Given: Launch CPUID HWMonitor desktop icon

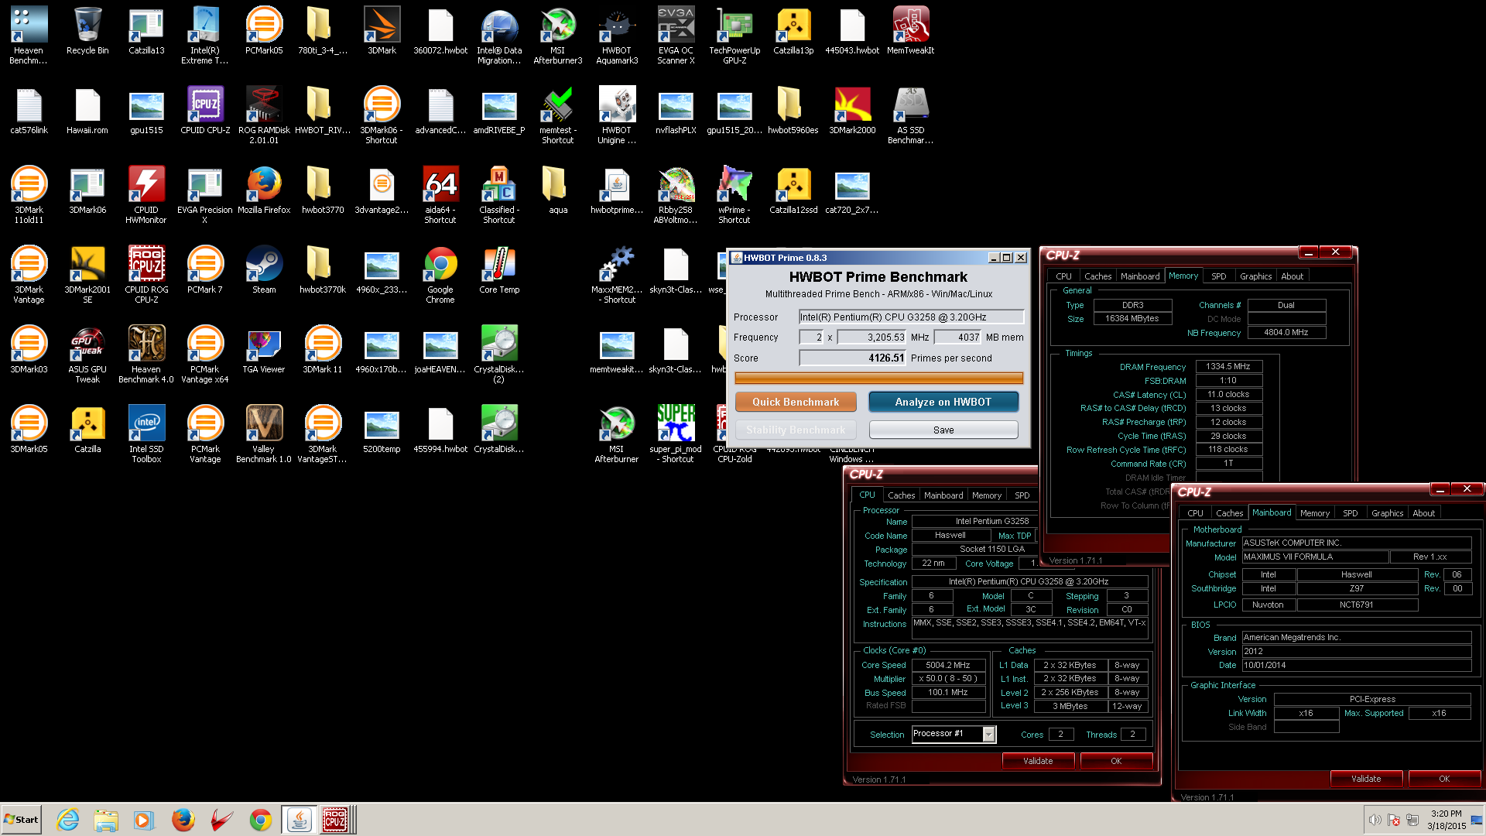Looking at the screenshot, I should pyautogui.click(x=146, y=194).
